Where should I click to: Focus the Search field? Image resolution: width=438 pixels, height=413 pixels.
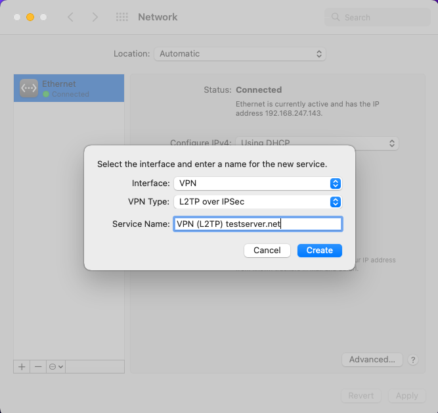tap(378, 17)
